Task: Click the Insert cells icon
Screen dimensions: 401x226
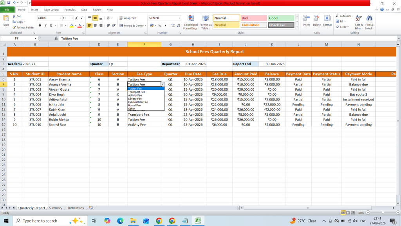Action: [x=306, y=18]
